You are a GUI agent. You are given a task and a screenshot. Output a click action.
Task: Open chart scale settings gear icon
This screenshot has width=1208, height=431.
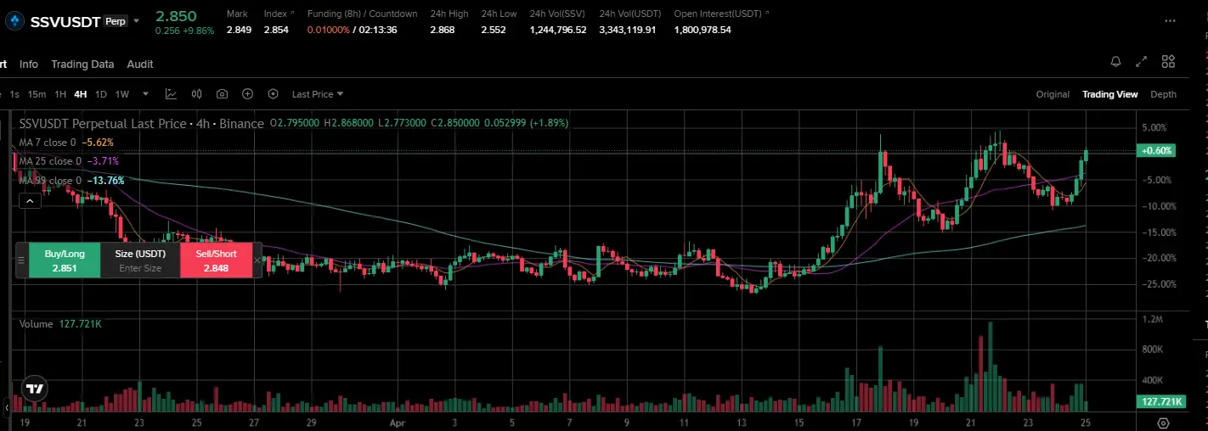1163,423
